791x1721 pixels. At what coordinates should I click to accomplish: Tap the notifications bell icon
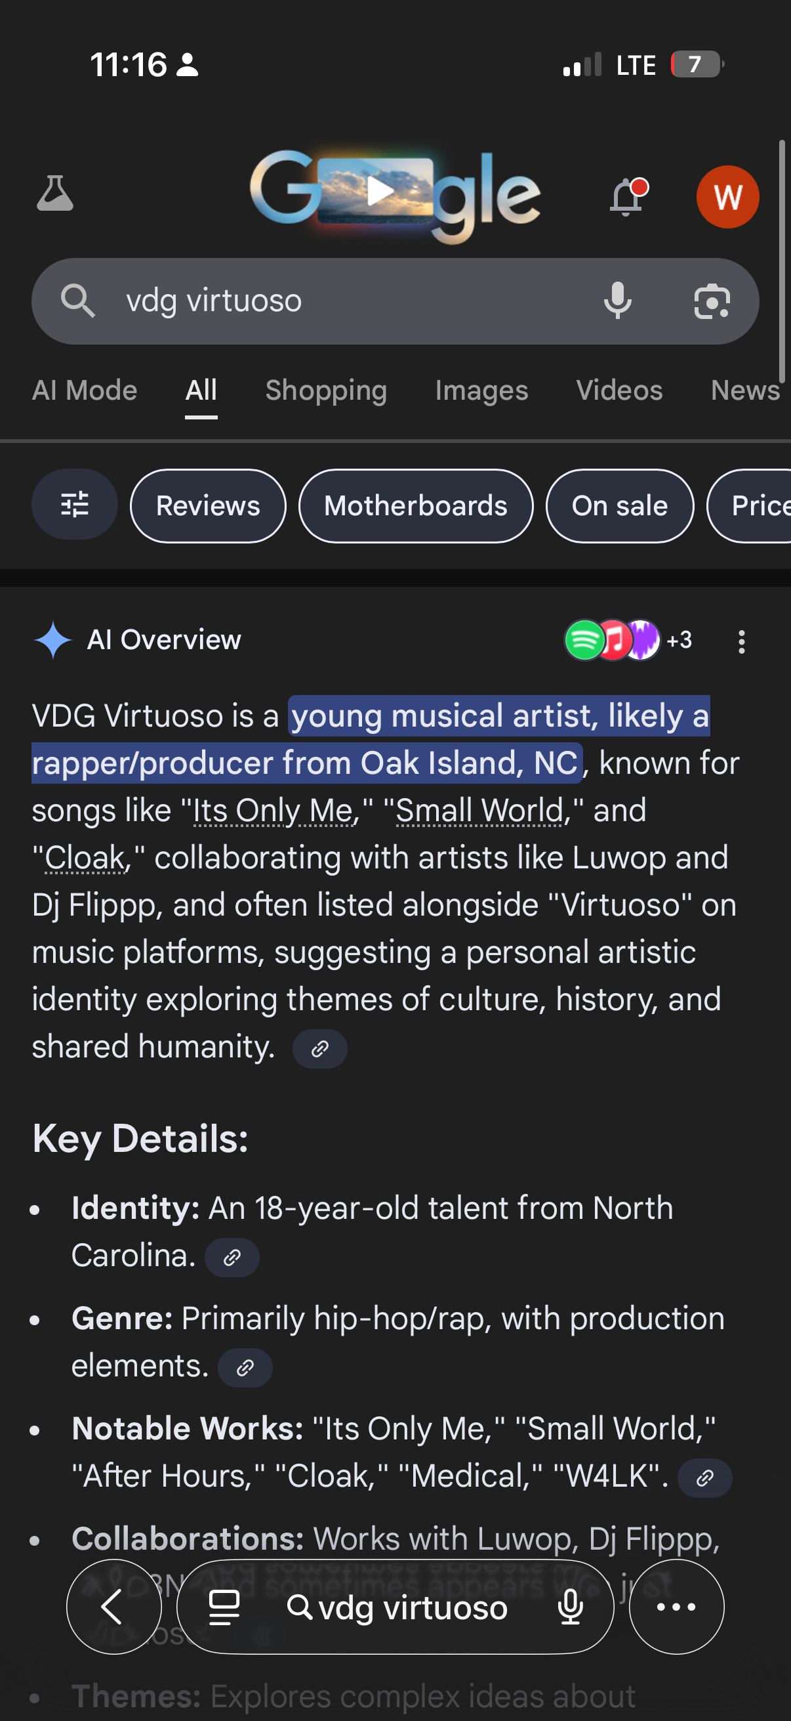(x=626, y=197)
